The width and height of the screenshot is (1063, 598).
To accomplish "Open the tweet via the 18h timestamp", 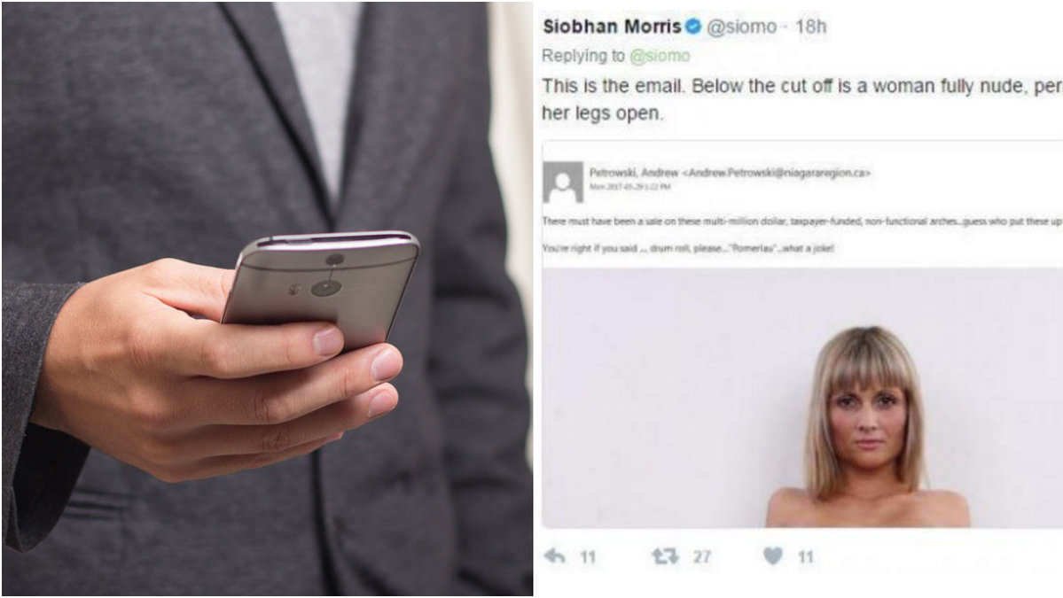I will click(811, 27).
